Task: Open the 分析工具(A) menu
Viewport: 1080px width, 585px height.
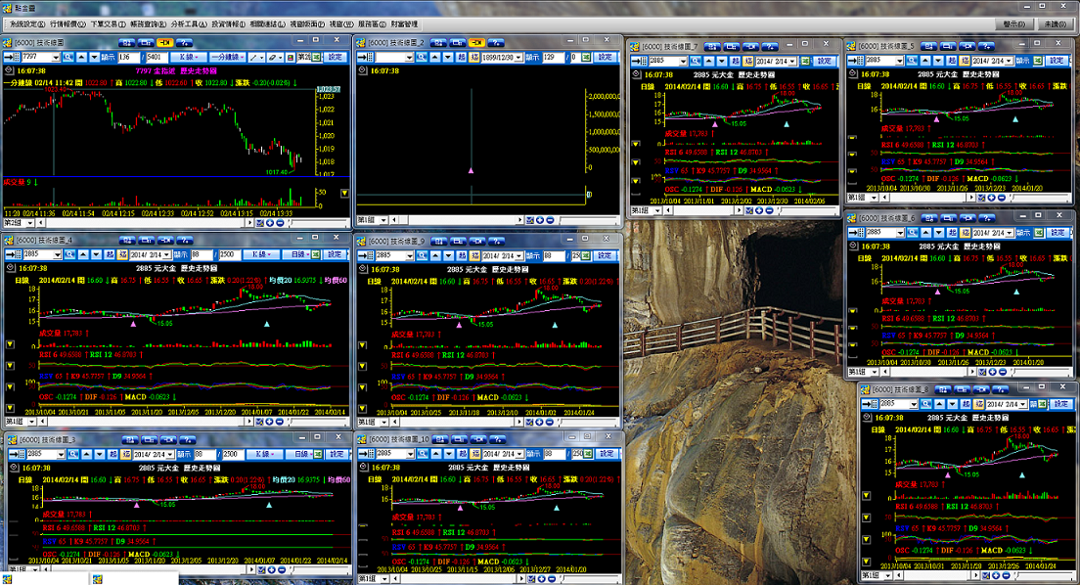Action: click(189, 24)
